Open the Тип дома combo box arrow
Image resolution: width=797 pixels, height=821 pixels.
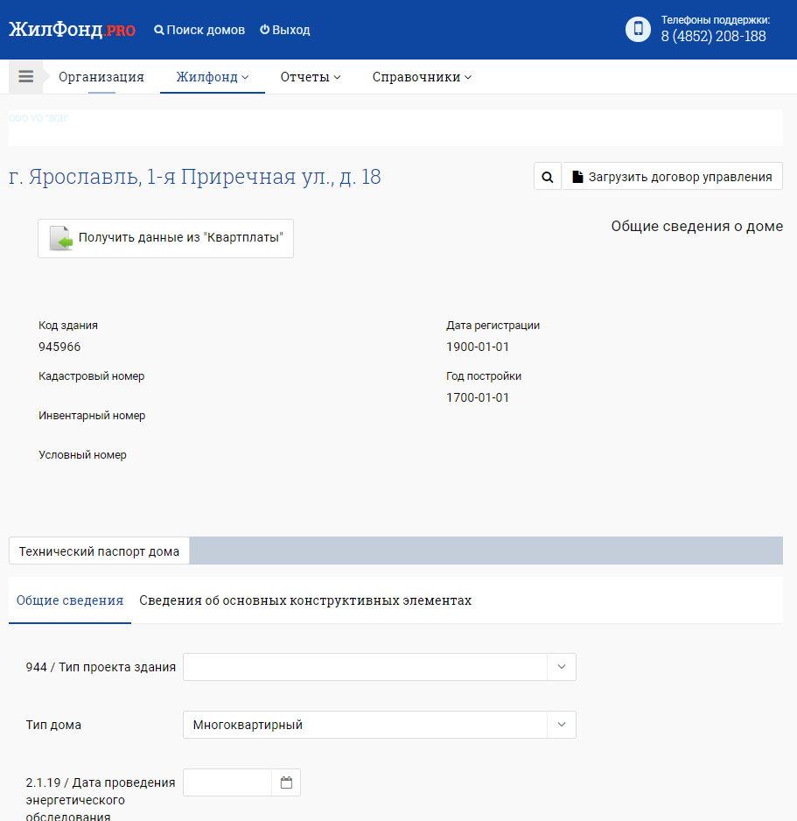point(561,725)
